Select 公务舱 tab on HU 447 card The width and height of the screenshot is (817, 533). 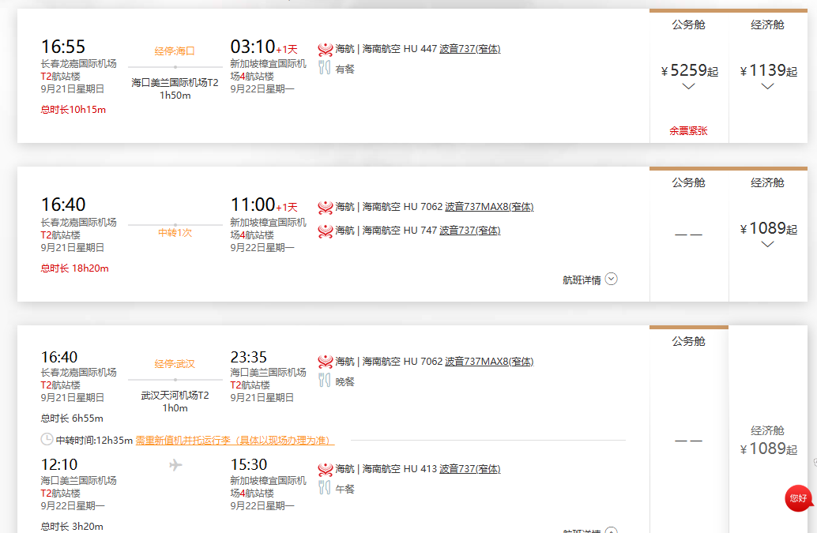[688, 24]
